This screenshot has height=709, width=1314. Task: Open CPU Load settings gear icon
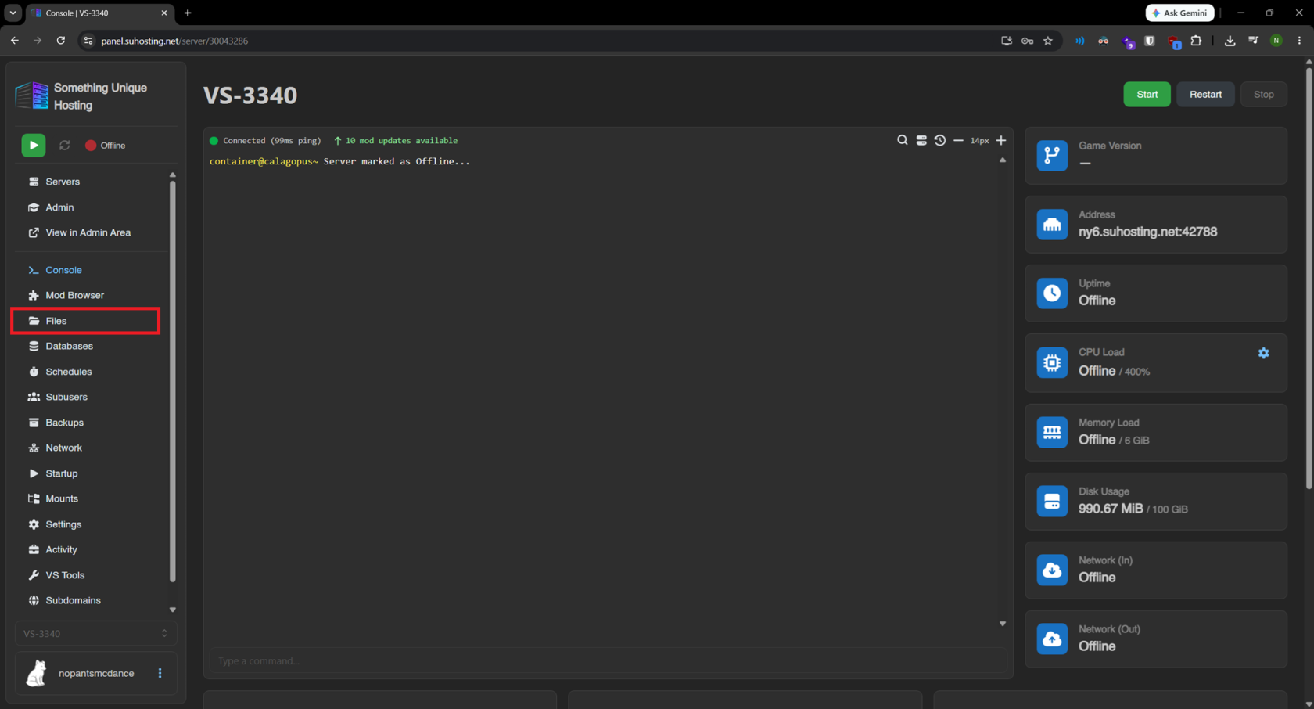click(x=1263, y=353)
